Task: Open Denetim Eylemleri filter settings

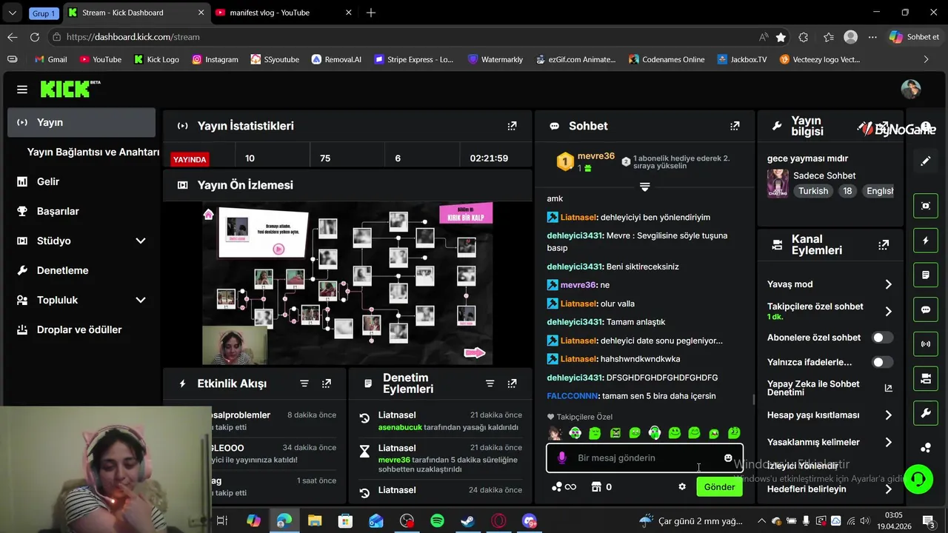Action: tap(490, 383)
